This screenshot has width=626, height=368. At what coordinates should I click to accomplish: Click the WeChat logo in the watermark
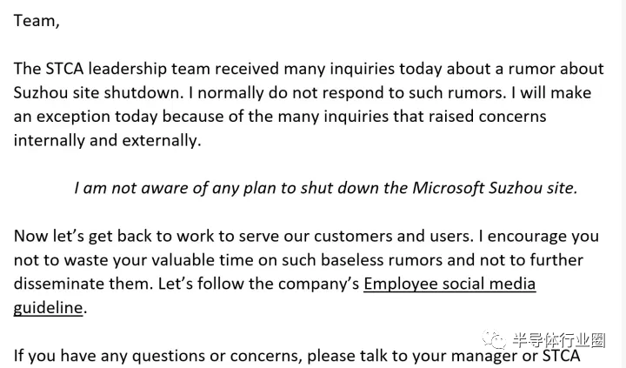coord(494,340)
